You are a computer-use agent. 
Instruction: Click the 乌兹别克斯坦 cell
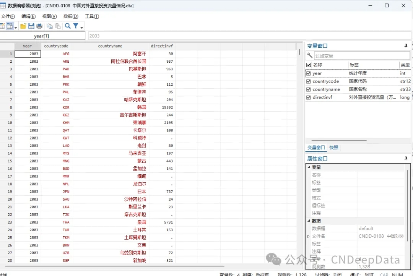[110, 253]
